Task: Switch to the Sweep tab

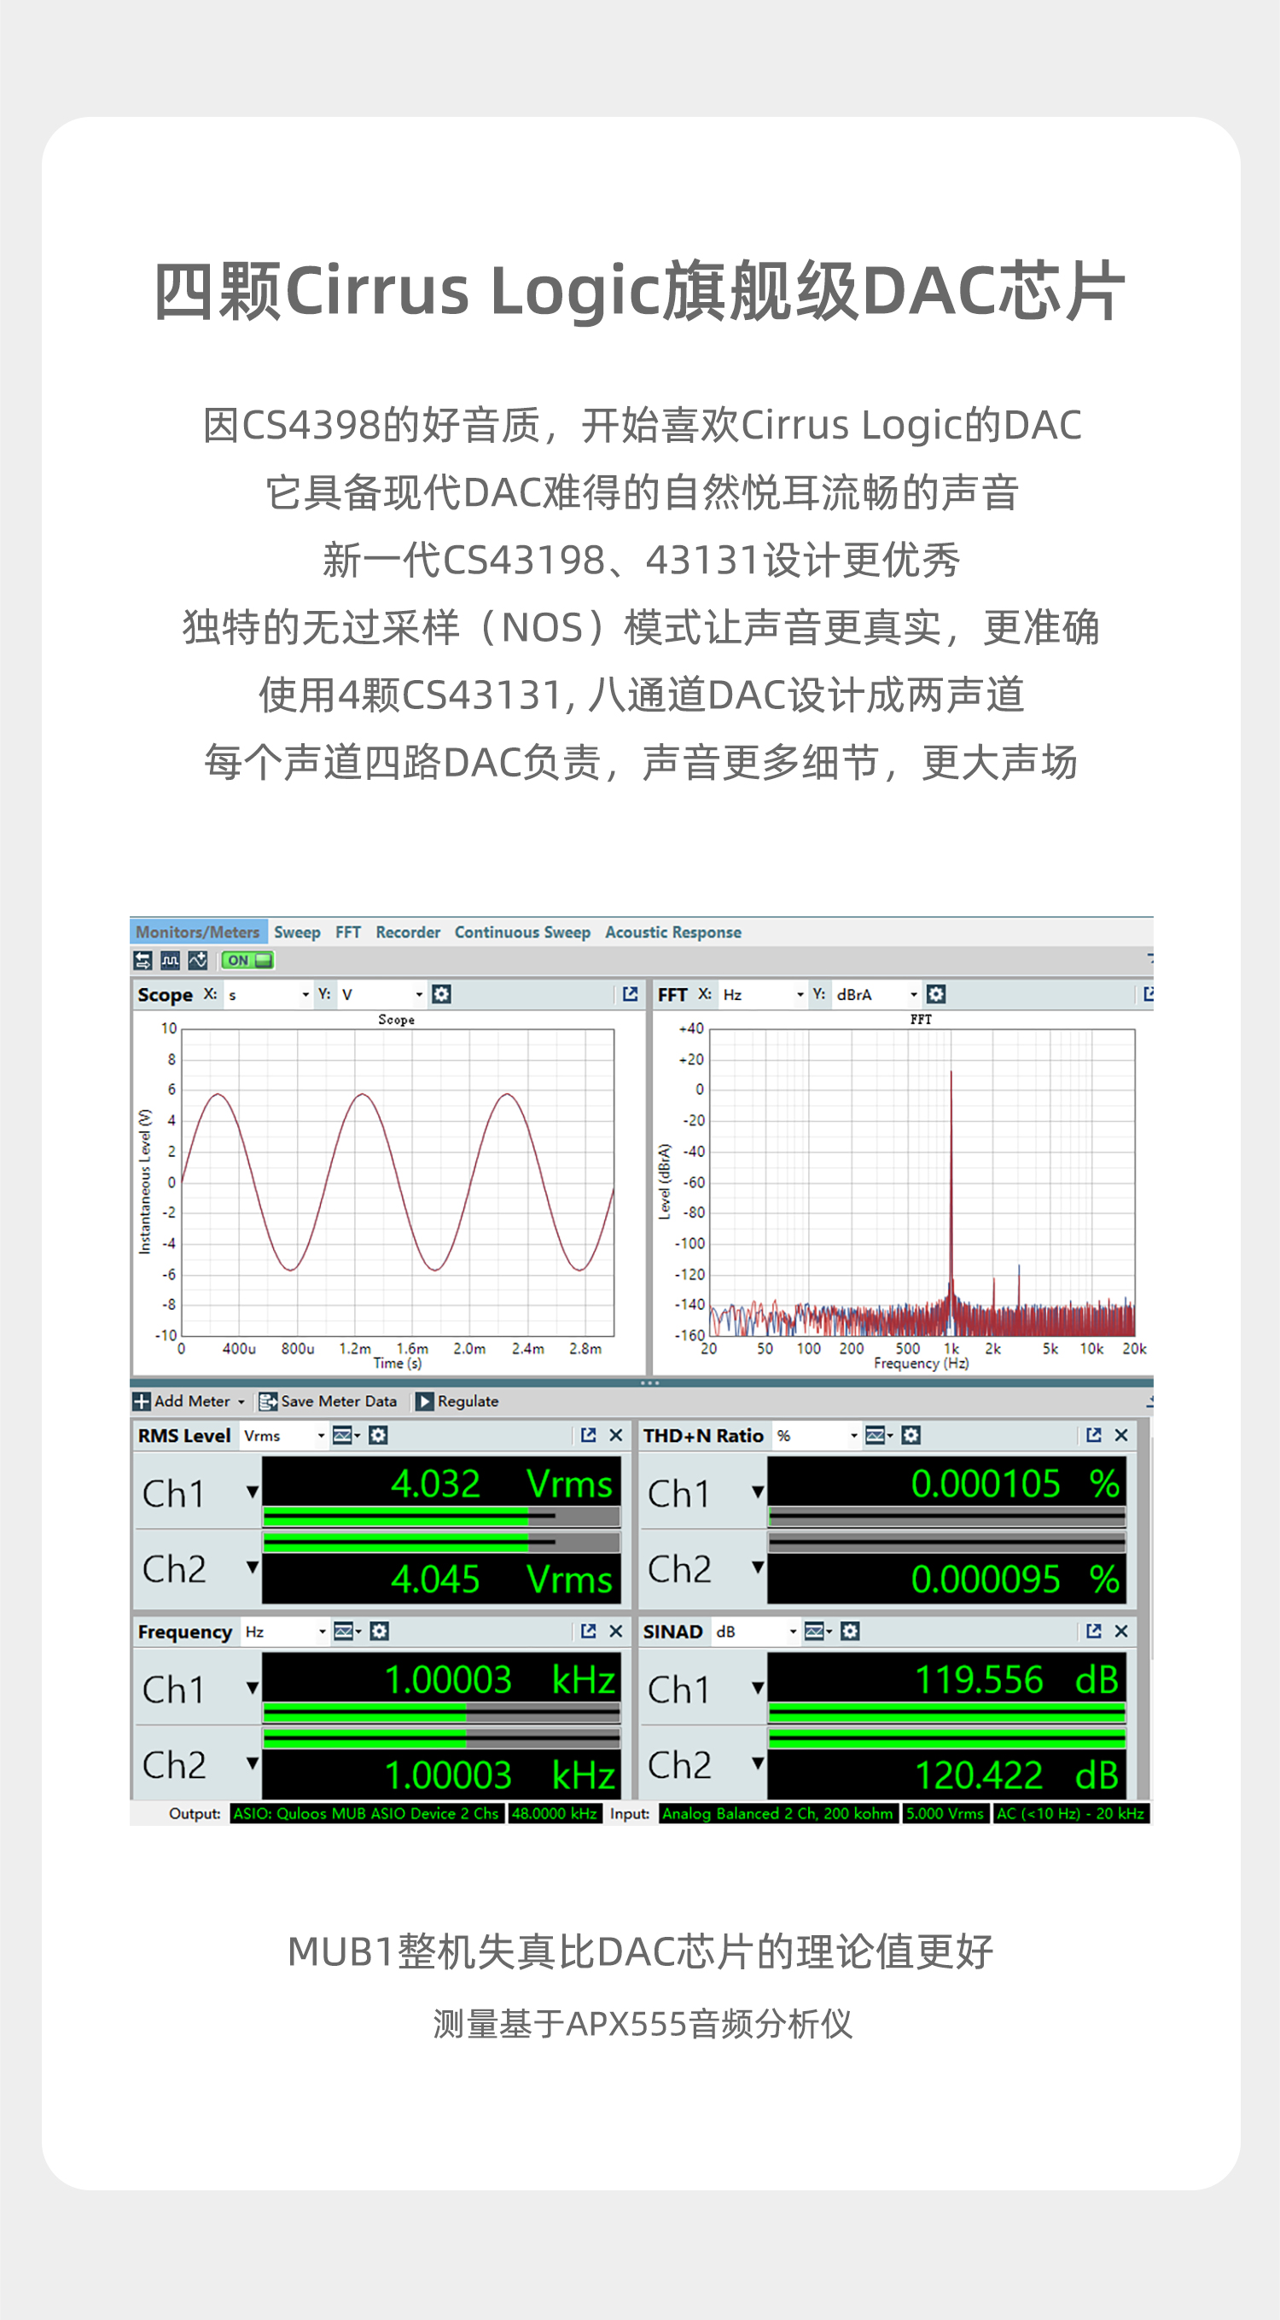Action: pyautogui.click(x=297, y=932)
